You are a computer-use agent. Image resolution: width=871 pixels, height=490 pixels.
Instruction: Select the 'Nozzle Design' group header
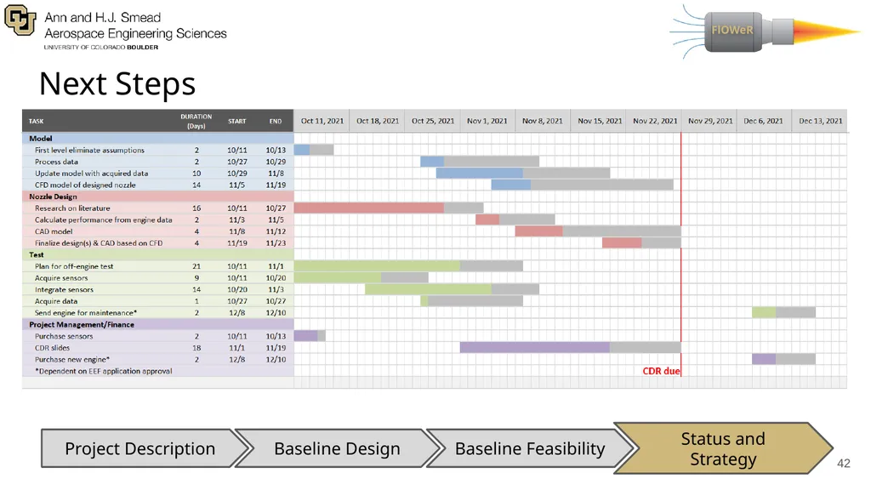[x=157, y=197]
